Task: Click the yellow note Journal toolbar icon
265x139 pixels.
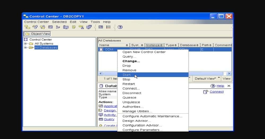Action: point(74,27)
